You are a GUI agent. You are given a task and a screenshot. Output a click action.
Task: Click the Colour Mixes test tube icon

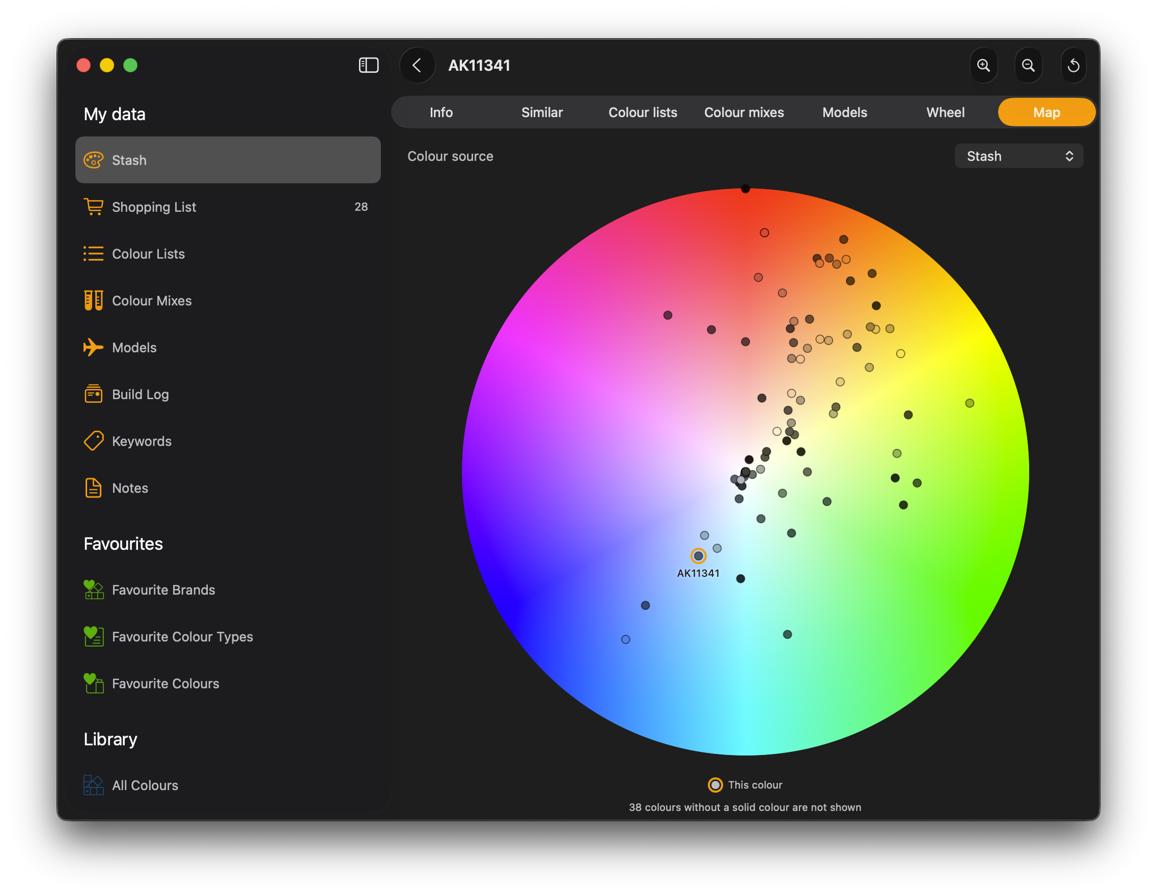coord(93,300)
